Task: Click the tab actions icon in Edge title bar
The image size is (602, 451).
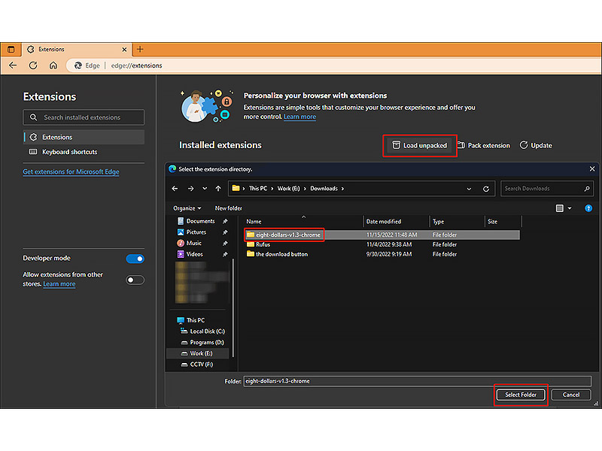Action: coord(11,50)
